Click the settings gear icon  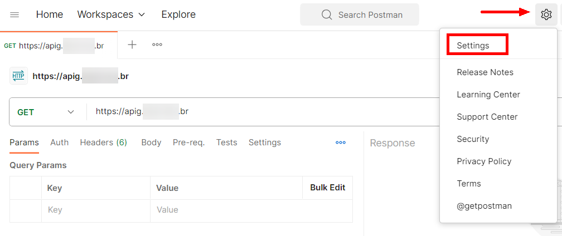[546, 14]
